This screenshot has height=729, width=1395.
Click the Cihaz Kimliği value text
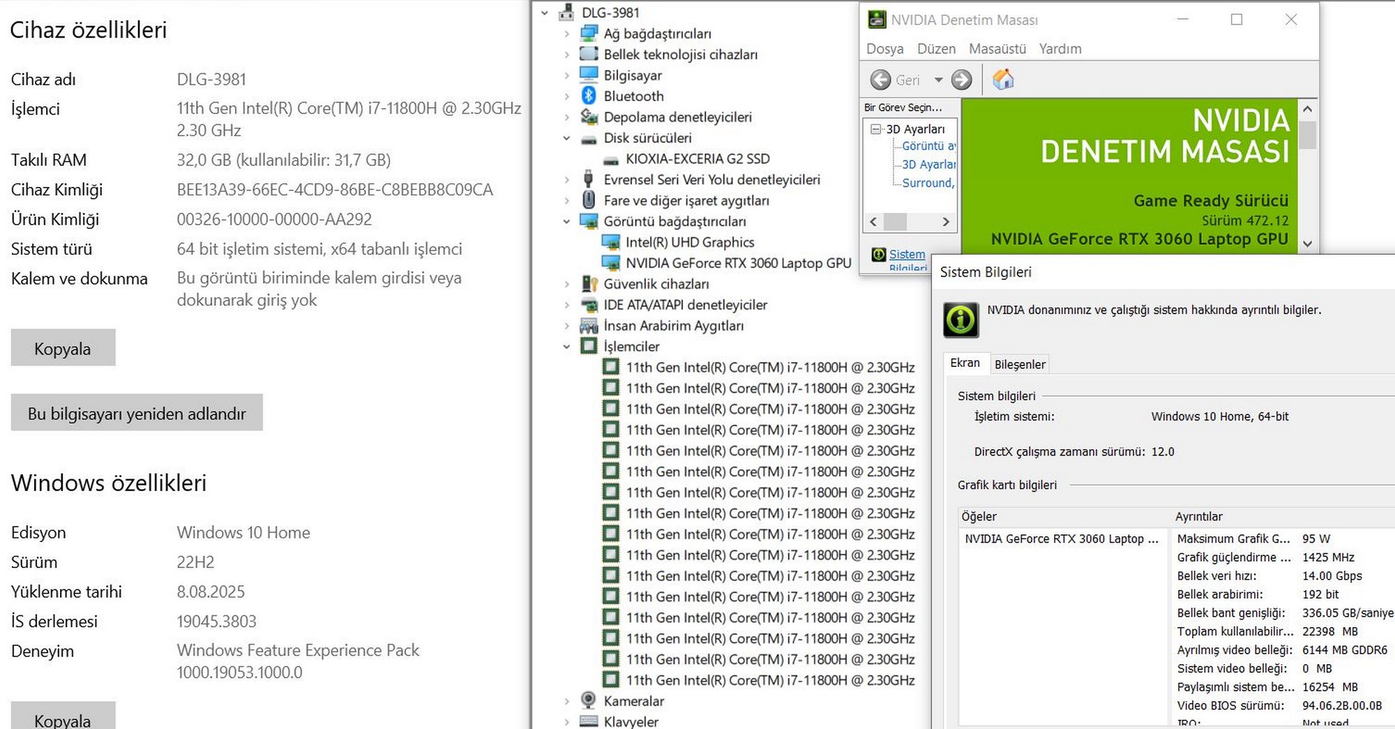(x=335, y=190)
